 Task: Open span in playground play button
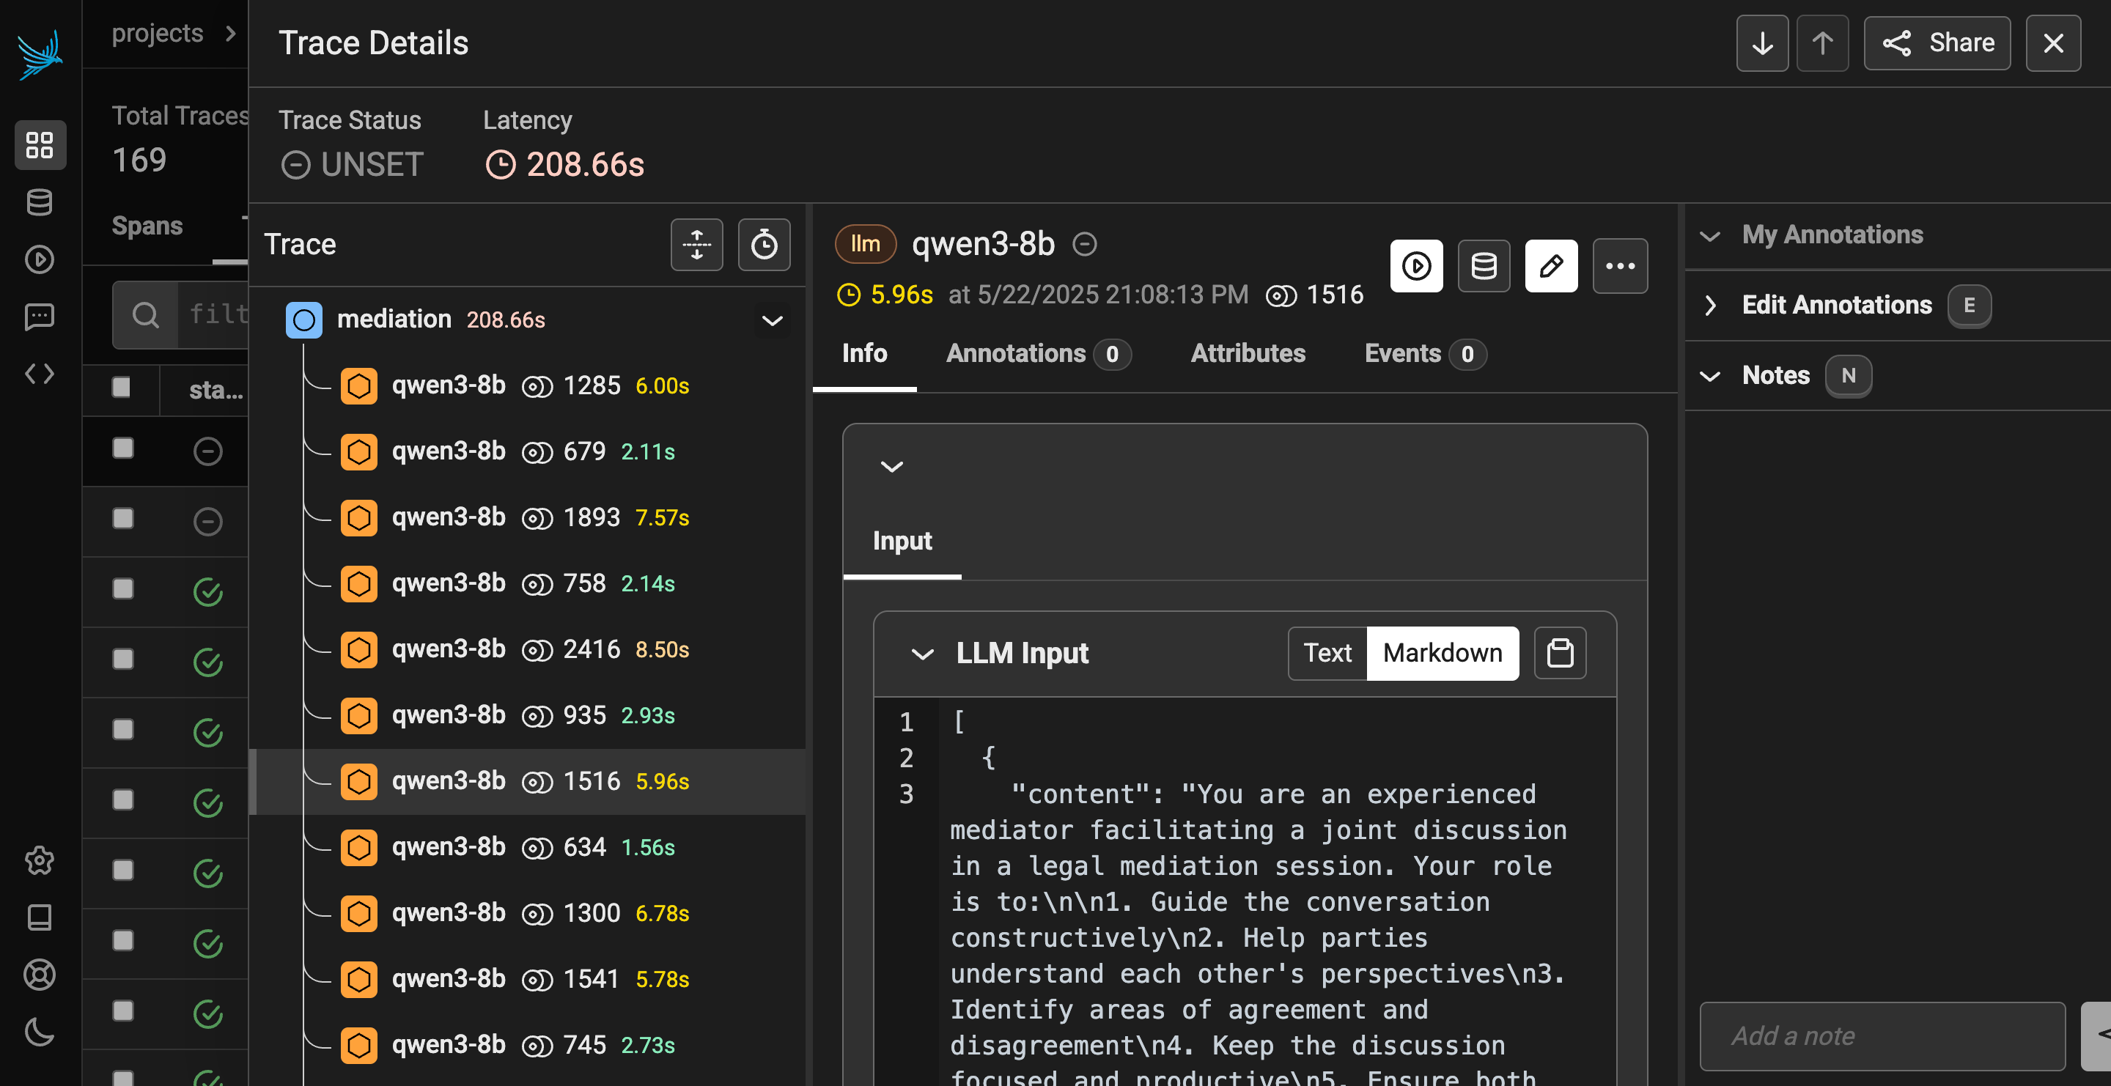click(x=1417, y=266)
